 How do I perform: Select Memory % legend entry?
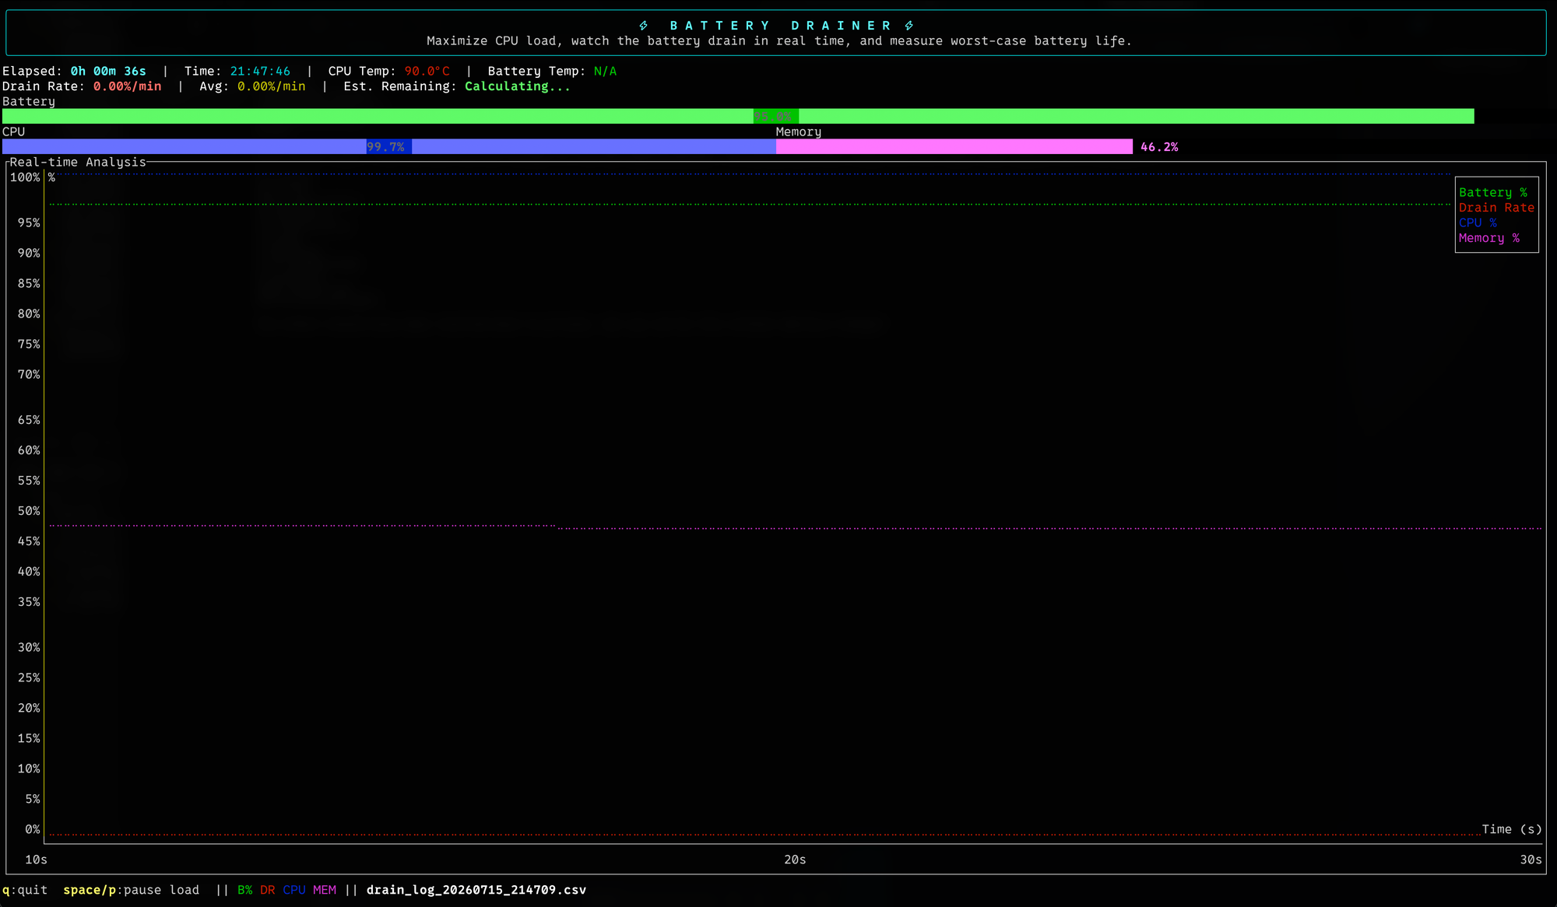pos(1489,238)
